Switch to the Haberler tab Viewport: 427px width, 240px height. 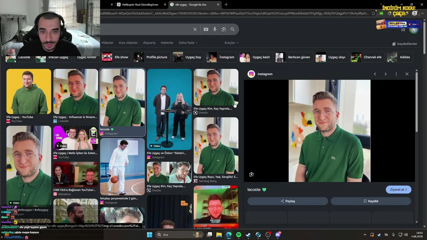pos(167,43)
